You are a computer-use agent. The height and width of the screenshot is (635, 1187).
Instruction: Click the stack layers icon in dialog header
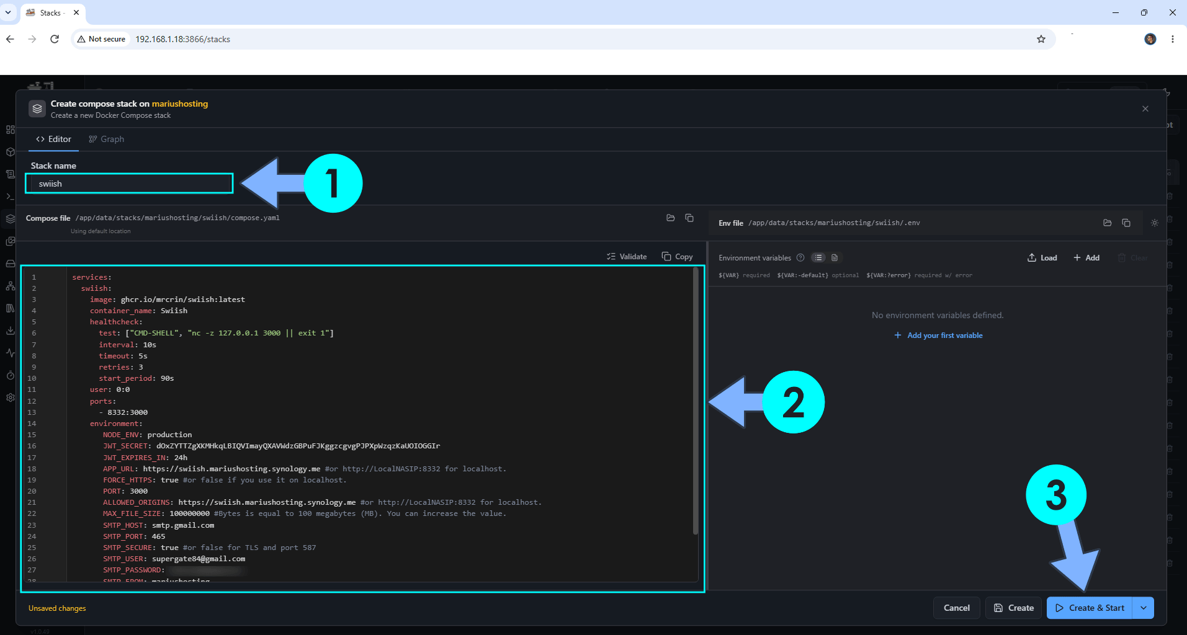37,109
